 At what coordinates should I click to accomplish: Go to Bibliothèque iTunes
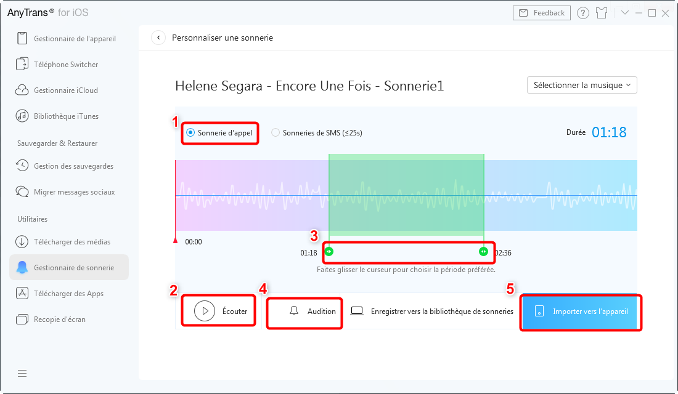(x=69, y=116)
